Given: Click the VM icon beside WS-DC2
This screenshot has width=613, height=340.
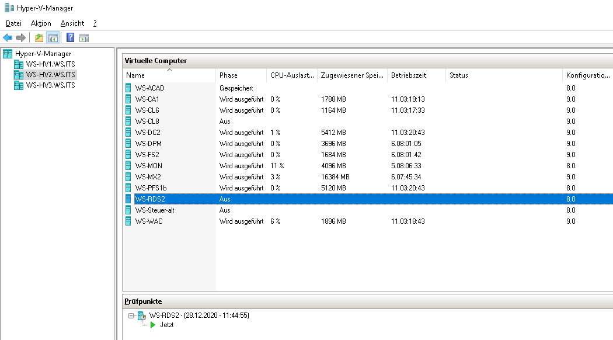Looking at the screenshot, I should point(128,132).
